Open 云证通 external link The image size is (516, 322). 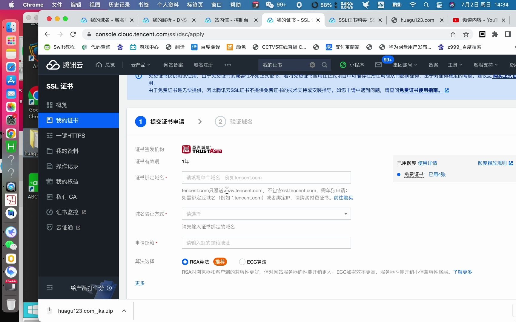79,227
